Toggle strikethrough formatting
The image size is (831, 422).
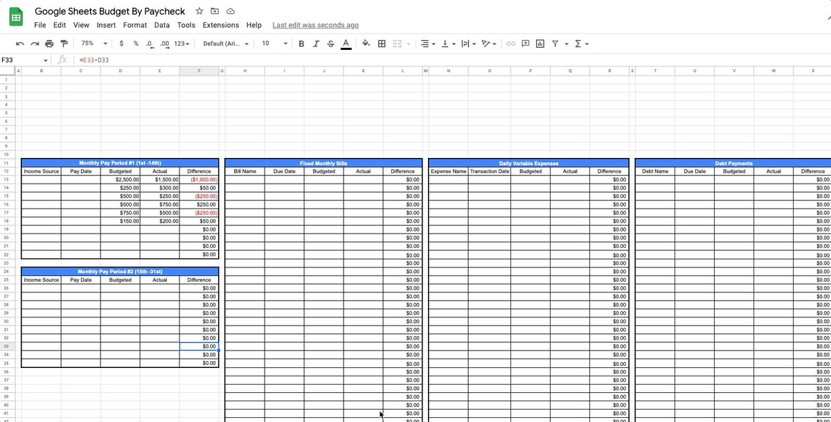(x=330, y=44)
